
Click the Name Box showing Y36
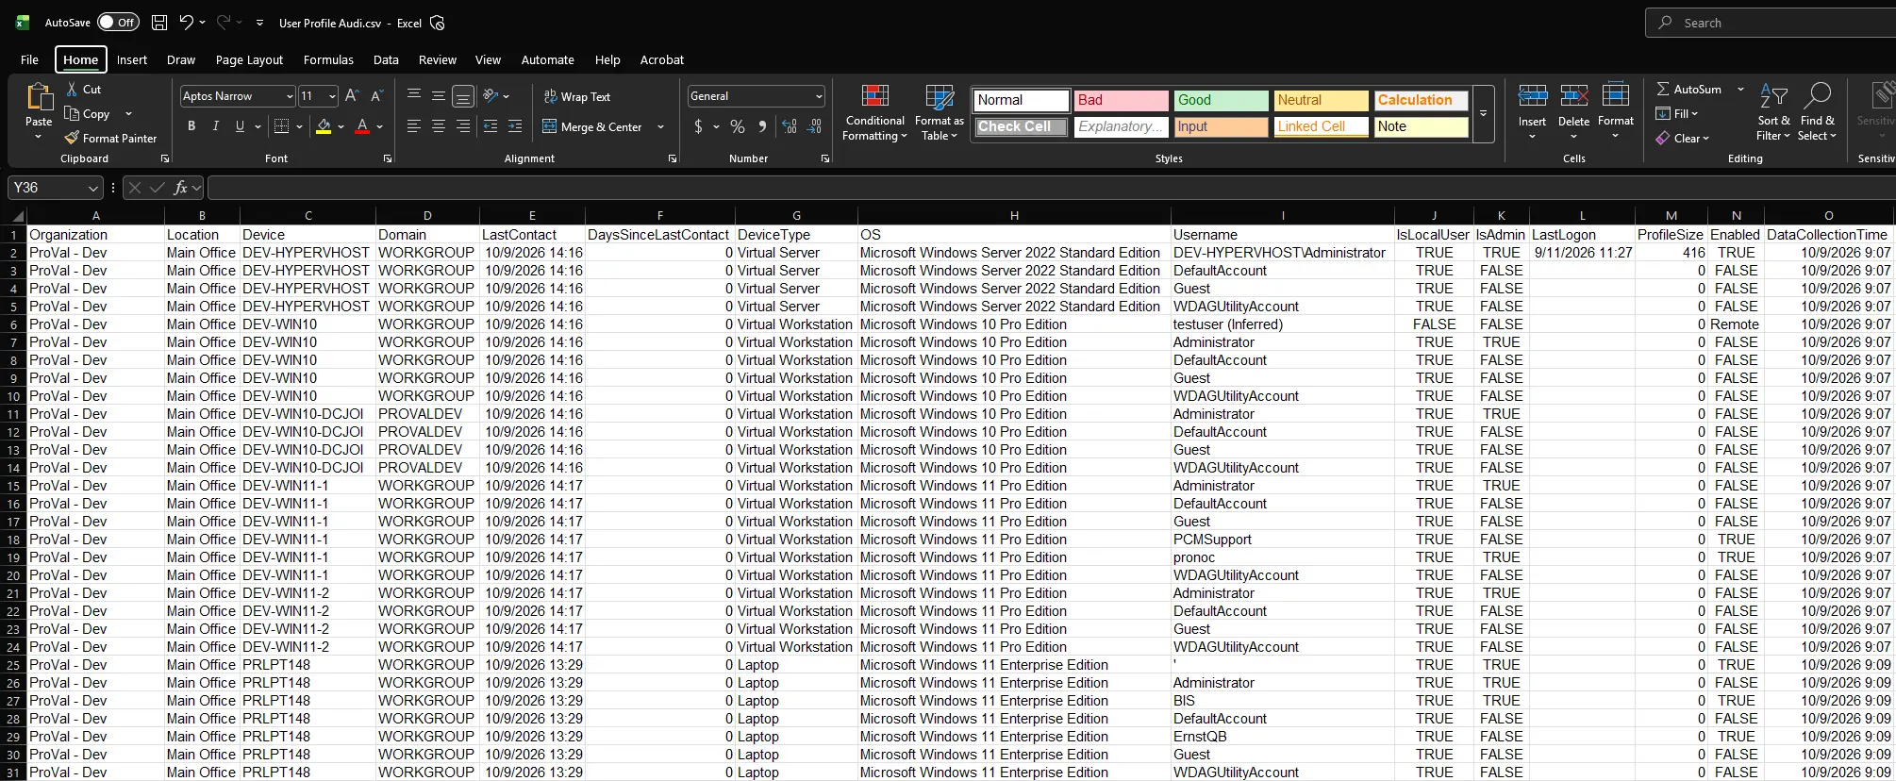click(x=55, y=188)
